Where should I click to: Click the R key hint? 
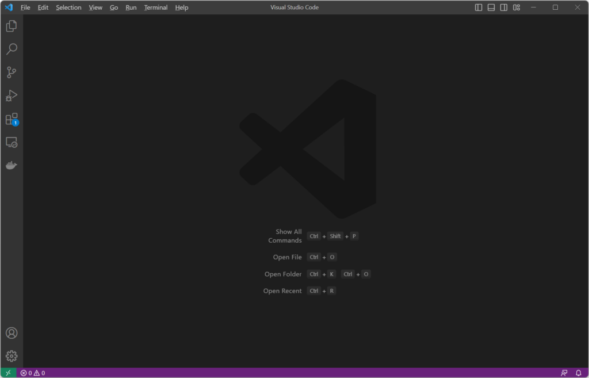331,291
